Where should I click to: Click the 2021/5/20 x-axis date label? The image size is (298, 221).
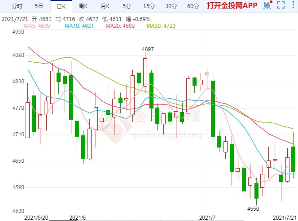pyautogui.click(x=36, y=217)
